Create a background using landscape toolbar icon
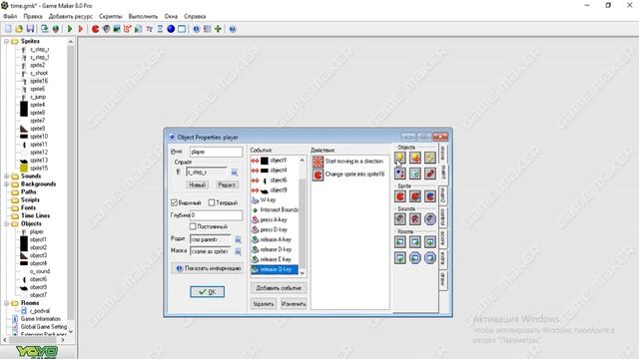Screen dimensions: 639x359 pyautogui.click(x=117, y=29)
